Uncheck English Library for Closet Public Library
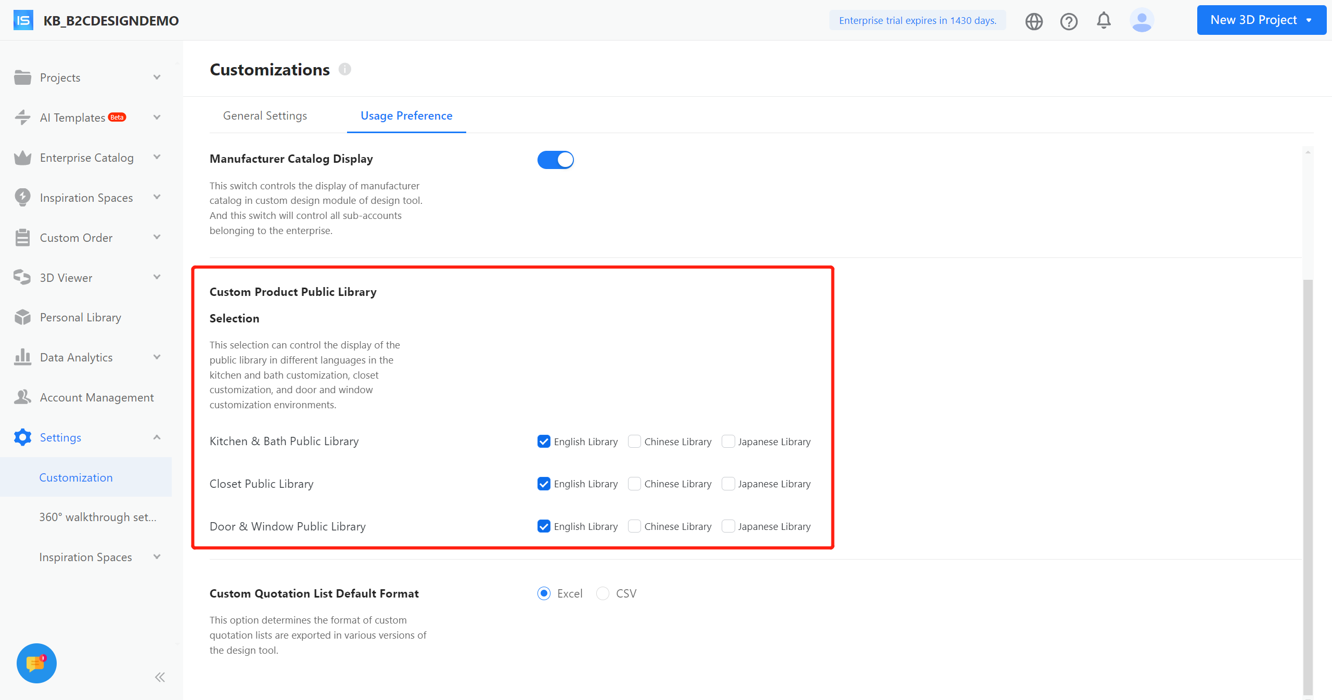The width and height of the screenshot is (1332, 700). click(544, 484)
